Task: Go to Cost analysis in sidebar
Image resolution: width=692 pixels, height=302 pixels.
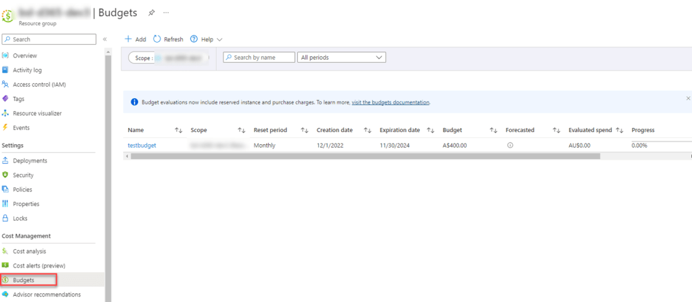Action: (29, 251)
